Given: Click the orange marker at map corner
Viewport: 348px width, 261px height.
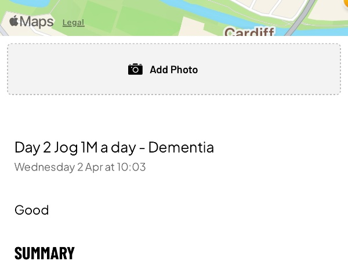Looking at the screenshot, I should click(344, 2).
